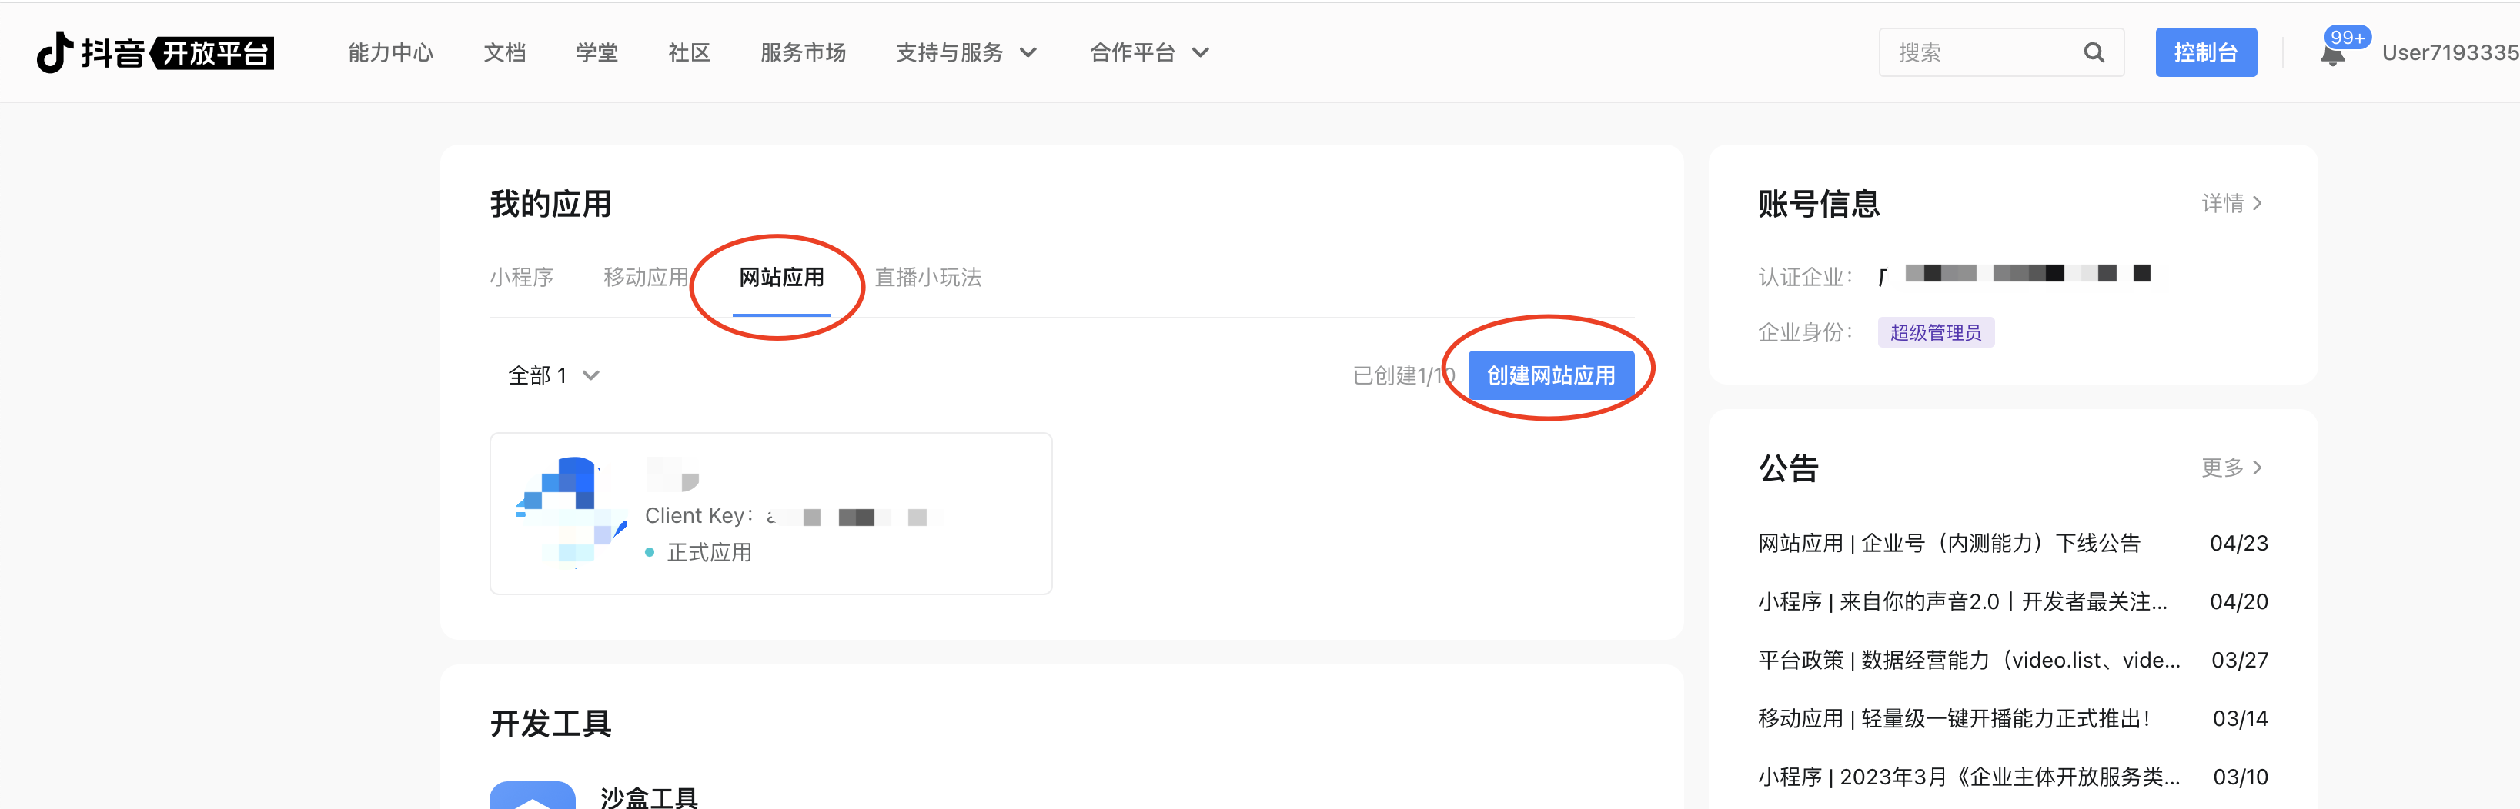Go to the 文档 menu item
2520x809 pixels.
point(505,53)
